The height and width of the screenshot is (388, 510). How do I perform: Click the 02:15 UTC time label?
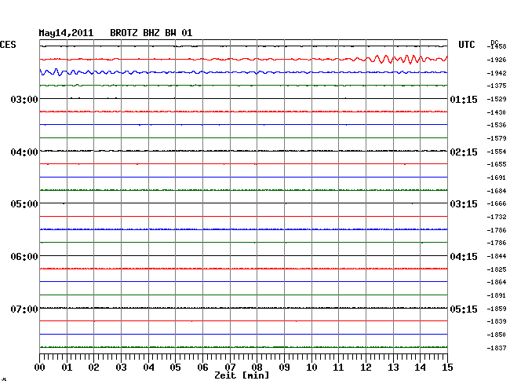[463, 152]
